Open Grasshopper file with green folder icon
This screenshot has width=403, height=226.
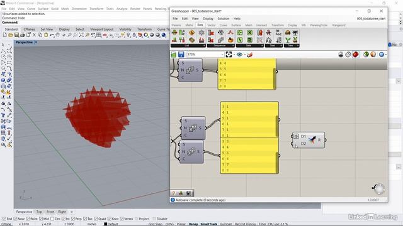[x=174, y=55]
